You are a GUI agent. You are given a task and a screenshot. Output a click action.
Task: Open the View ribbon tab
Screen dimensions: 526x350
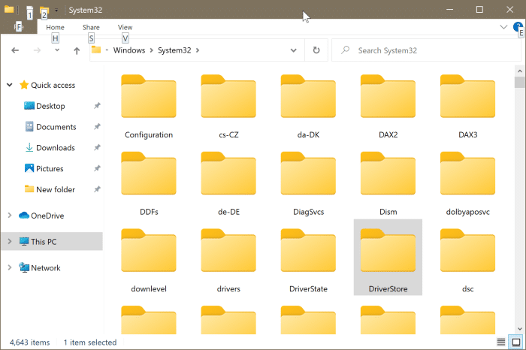point(125,27)
